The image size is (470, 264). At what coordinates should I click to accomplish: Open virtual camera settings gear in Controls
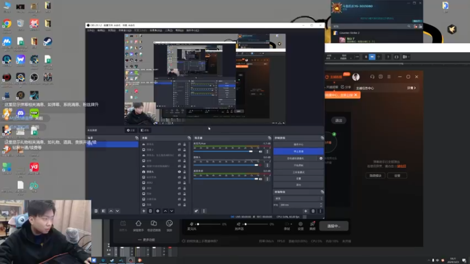[321, 158]
